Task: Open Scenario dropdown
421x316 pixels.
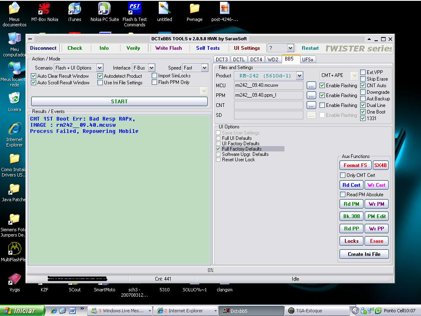Action: point(99,68)
